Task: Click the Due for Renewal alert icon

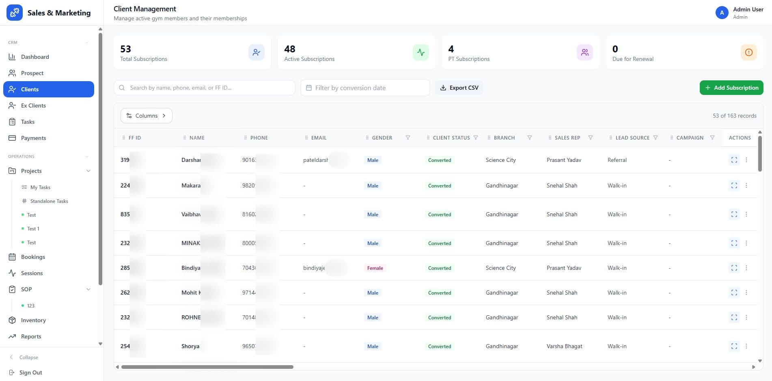Action: pyautogui.click(x=748, y=52)
